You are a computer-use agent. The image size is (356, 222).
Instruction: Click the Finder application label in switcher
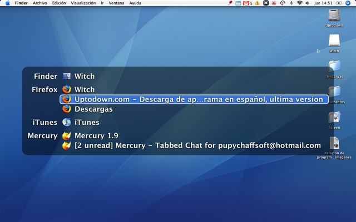46,77
